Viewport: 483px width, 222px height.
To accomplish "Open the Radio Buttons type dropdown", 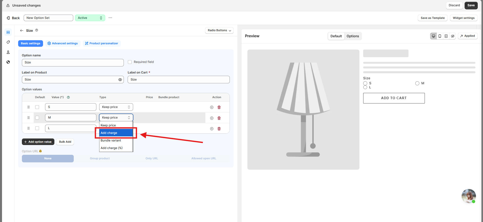I will point(219,30).
